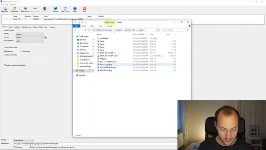This screenshot has height=150, width=266.
Task: Sort by Date modified column header
Action: pyautogui.click(x=138, y=34)
